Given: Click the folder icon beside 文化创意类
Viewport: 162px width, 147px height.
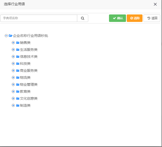Looking at the screenshot, I should click(x=18, y=98).
